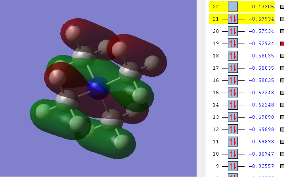Click orbital number label 22
Viewport: 289px width, 177px height.
pyautogui.click(x=216, y=7)
